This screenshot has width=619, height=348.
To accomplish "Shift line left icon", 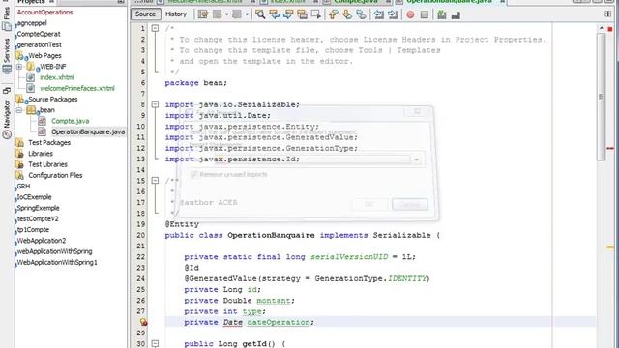I will click(378, 14).
